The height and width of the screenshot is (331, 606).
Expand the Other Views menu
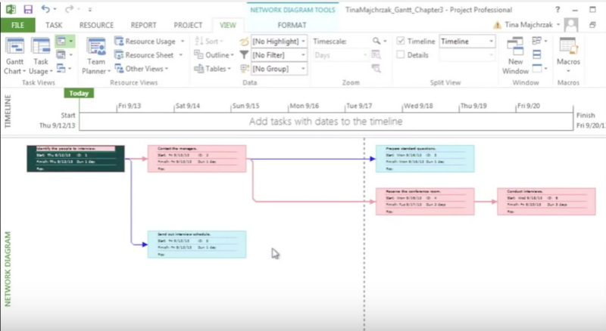pyautogui.click(x=142, y=69)
